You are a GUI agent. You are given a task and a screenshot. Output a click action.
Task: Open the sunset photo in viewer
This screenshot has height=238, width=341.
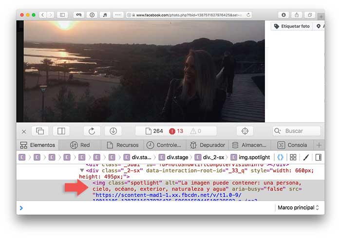(x=144, y=71)
